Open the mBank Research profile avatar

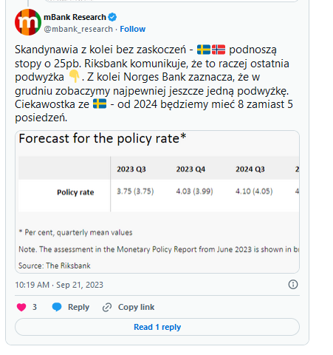click(28, 22)
